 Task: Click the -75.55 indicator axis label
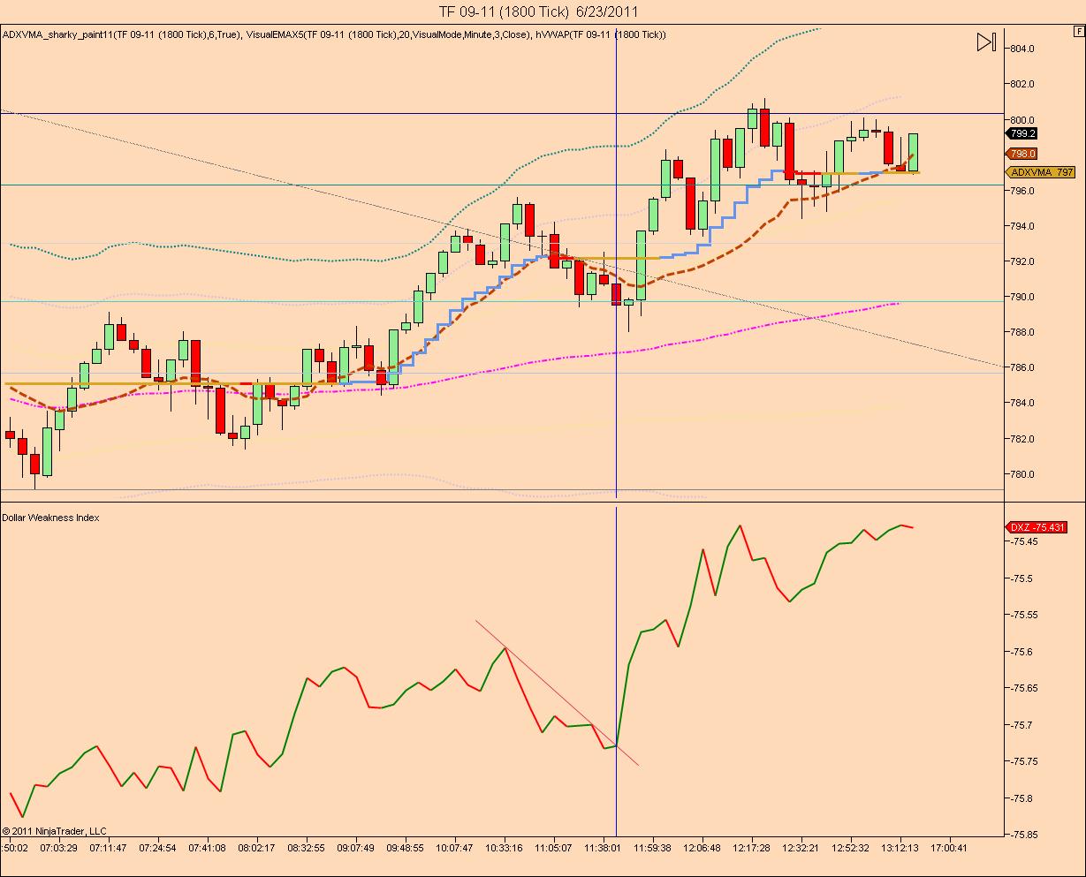tap(1024, 615)
